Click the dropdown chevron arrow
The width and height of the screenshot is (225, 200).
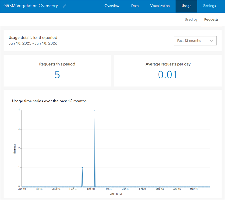pos(212,41)
